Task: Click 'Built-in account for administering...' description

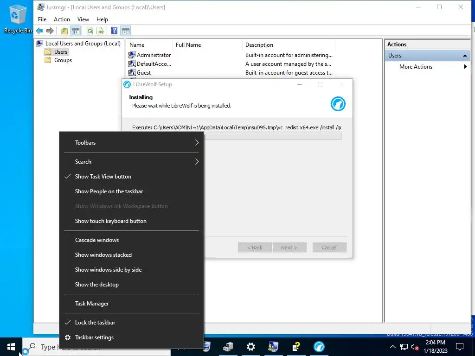Action: coord(289,55)
